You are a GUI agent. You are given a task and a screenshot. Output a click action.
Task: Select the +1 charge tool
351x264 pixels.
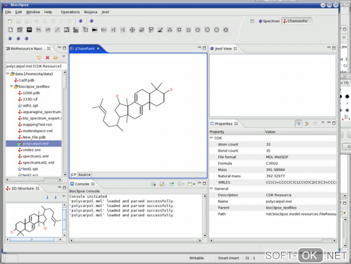(x=114, y=30)
